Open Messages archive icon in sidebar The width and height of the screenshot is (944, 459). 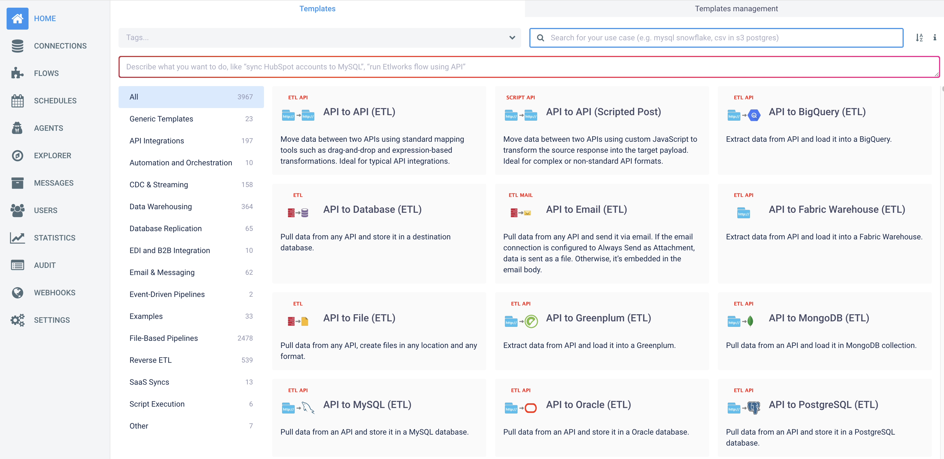[x=17, y=183]
